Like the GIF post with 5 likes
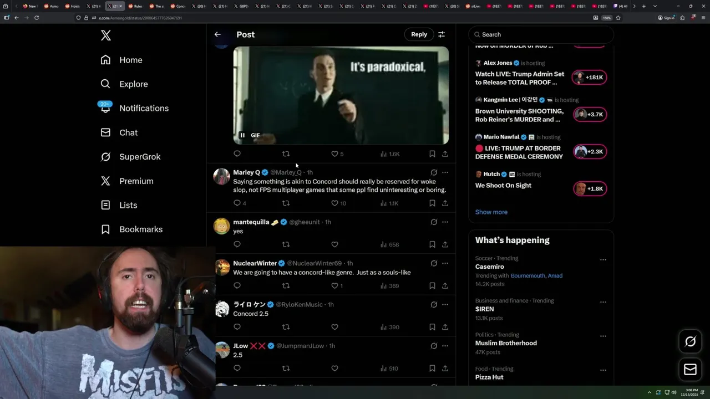Viewport: 710px width, 399px height. point(338,154)
